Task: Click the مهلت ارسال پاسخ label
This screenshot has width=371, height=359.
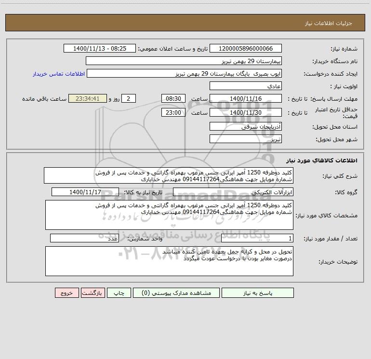Action: tap(334, 99)
